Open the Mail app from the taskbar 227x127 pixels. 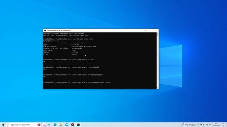[67, 125]
